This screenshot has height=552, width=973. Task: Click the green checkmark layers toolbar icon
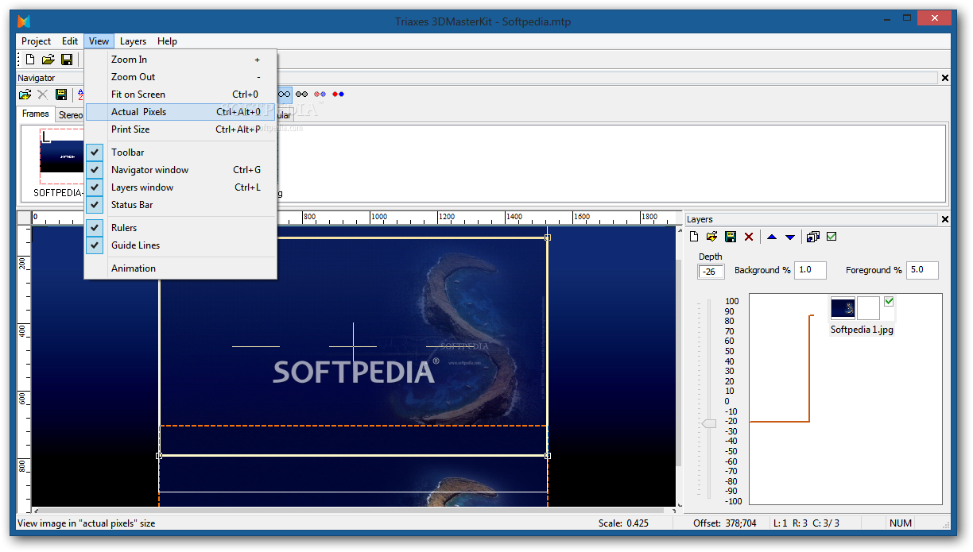tap(832, 237)
